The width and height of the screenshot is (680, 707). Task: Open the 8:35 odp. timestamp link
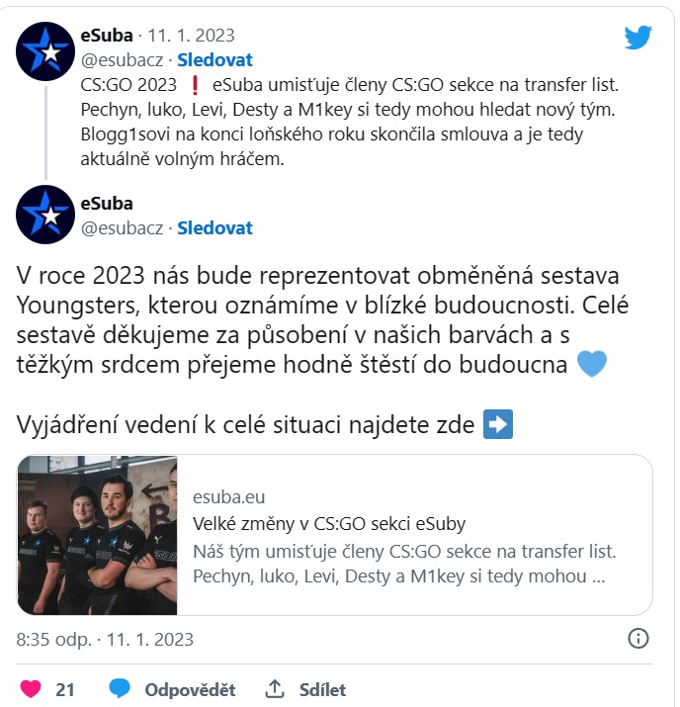[x=53, y=640]
